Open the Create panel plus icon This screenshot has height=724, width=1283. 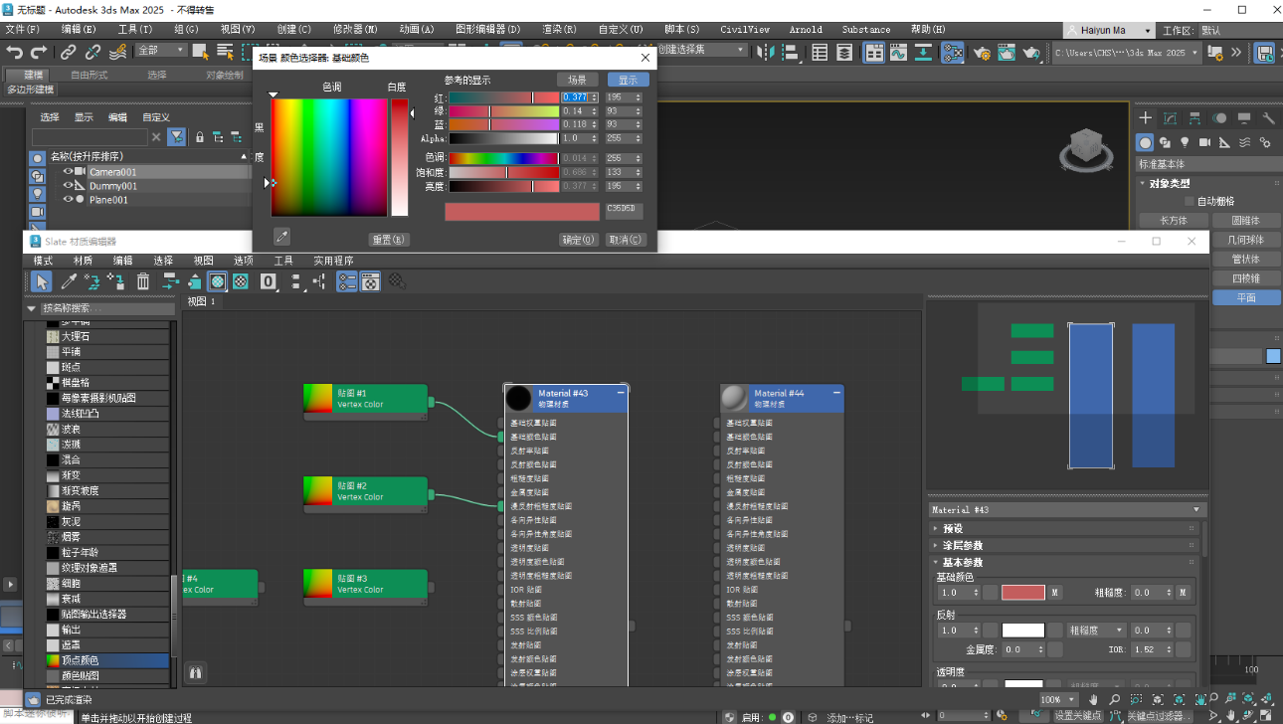point(1146,117)
